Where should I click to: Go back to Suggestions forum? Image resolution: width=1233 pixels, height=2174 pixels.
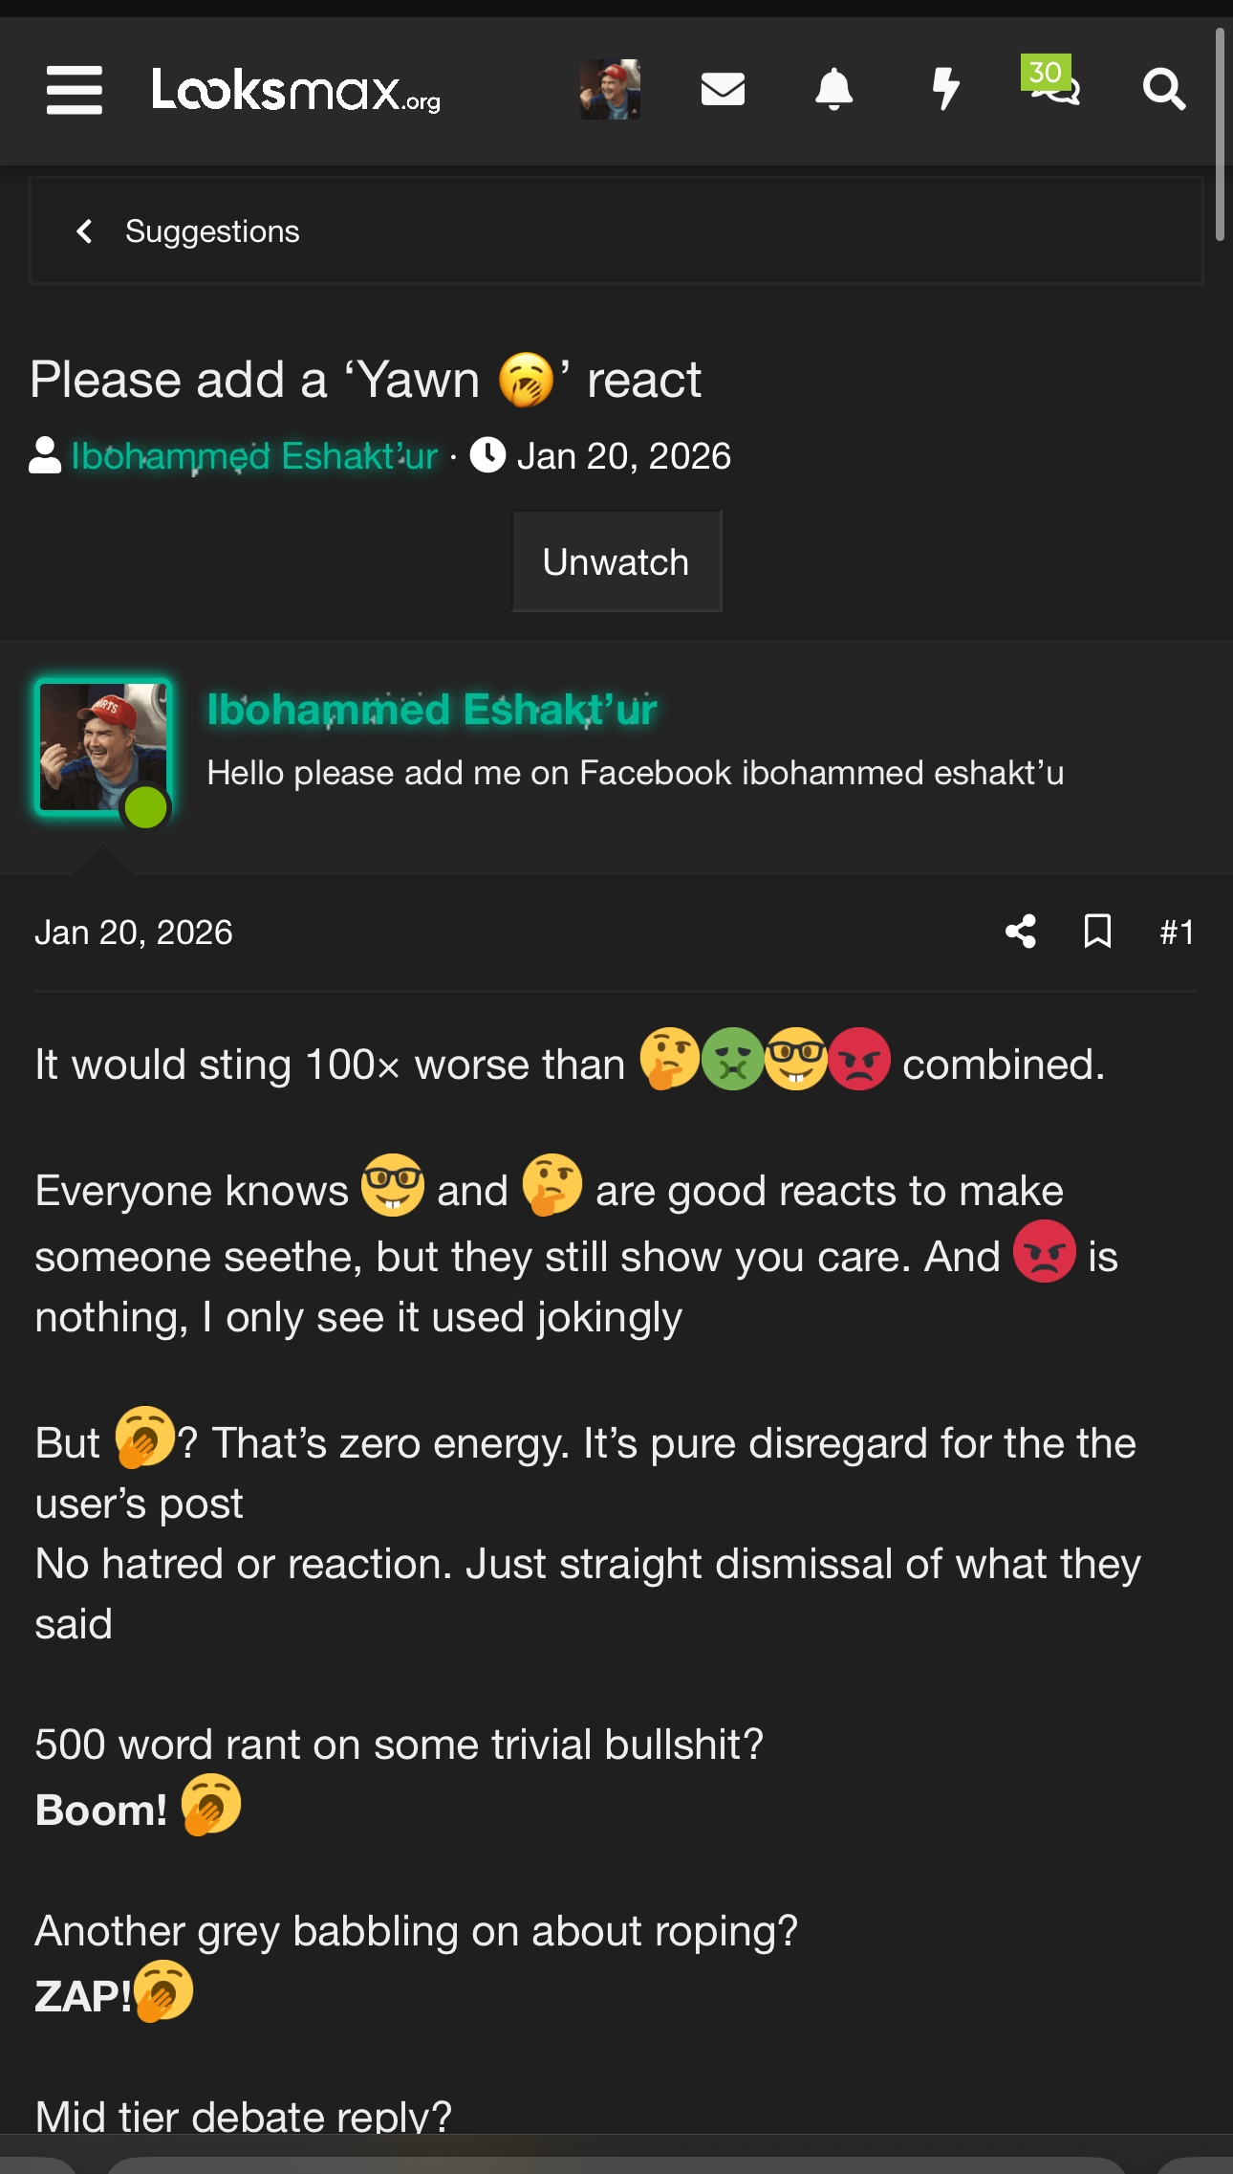pos(212,231)
